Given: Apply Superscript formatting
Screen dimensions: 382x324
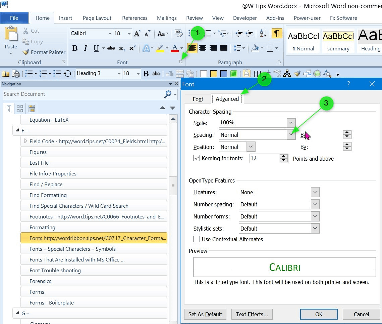Looking at the screenshot, I should pos(132,48).
